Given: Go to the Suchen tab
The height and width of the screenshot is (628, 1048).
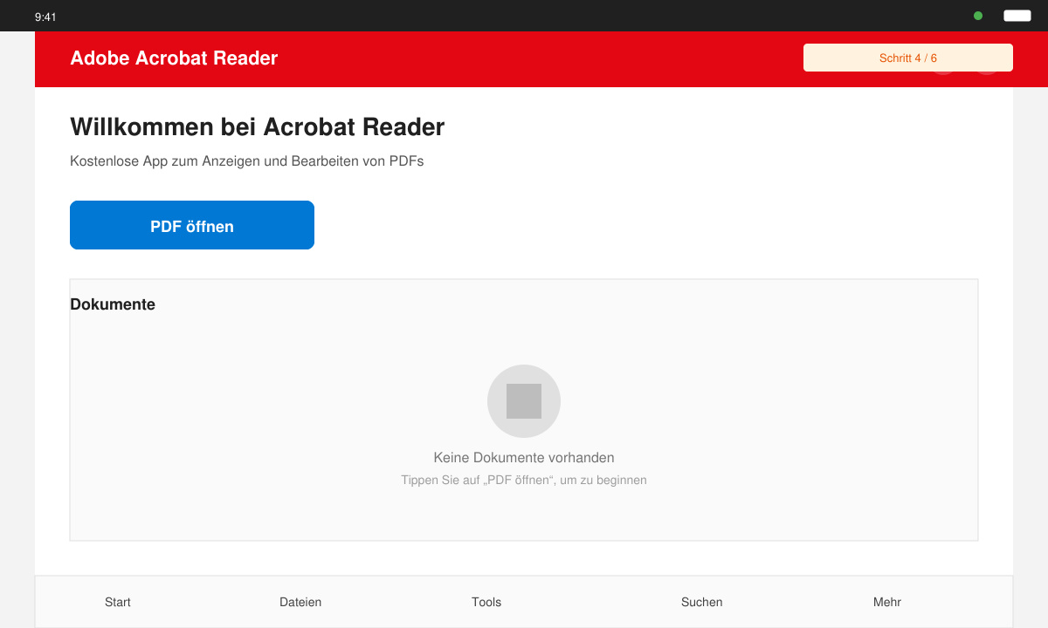Looking at the screenshot, I should pyautogui.click(x=702, y=602).
